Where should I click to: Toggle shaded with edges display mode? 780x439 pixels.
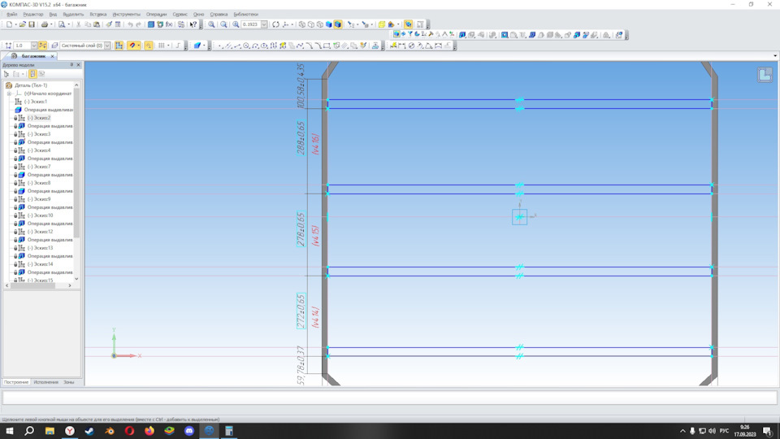(x=338, y=24)
